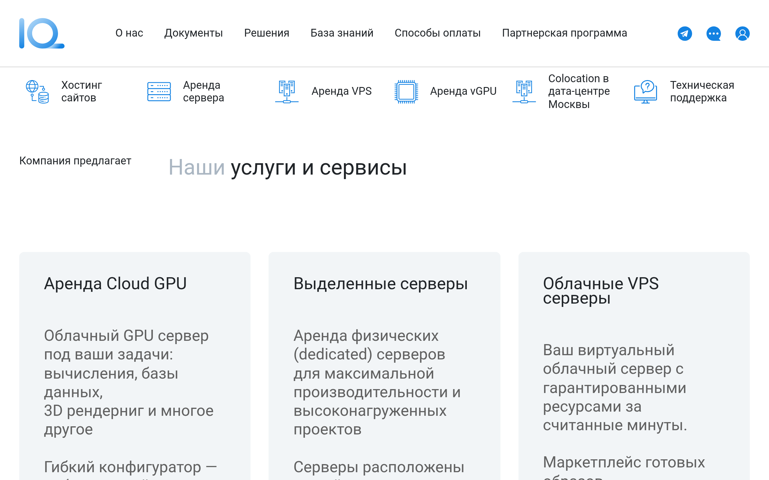Open the Партнерская программа menu item
Screen dimensions: 769x480
[x=564, y=33]
